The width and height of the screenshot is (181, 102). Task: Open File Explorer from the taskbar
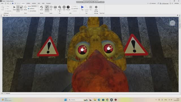(95, 100)
